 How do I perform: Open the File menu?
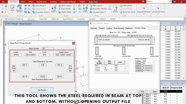3,2
